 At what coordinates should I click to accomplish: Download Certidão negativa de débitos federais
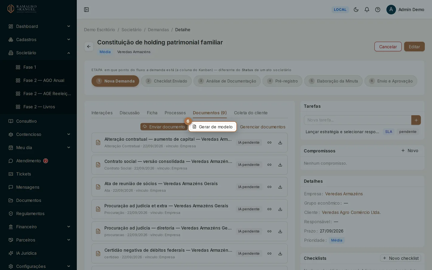280,253
